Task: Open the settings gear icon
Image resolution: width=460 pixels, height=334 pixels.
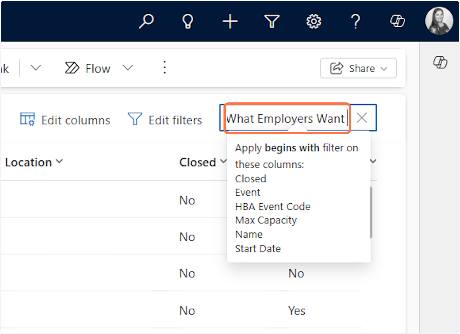Action: (x=314, y=21)
